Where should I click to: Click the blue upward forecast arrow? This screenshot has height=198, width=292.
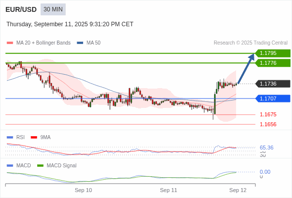pyautogui.click(x=246, y=68)
